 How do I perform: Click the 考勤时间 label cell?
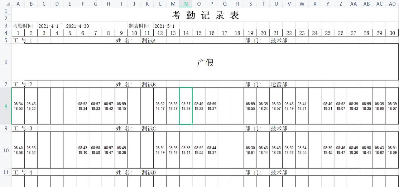(22, 26)
